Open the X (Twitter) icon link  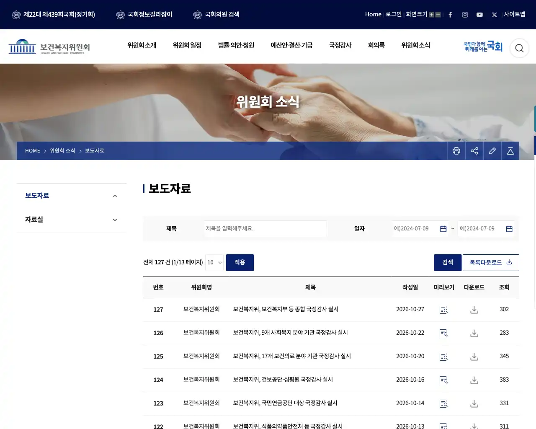tap(495, 15)
